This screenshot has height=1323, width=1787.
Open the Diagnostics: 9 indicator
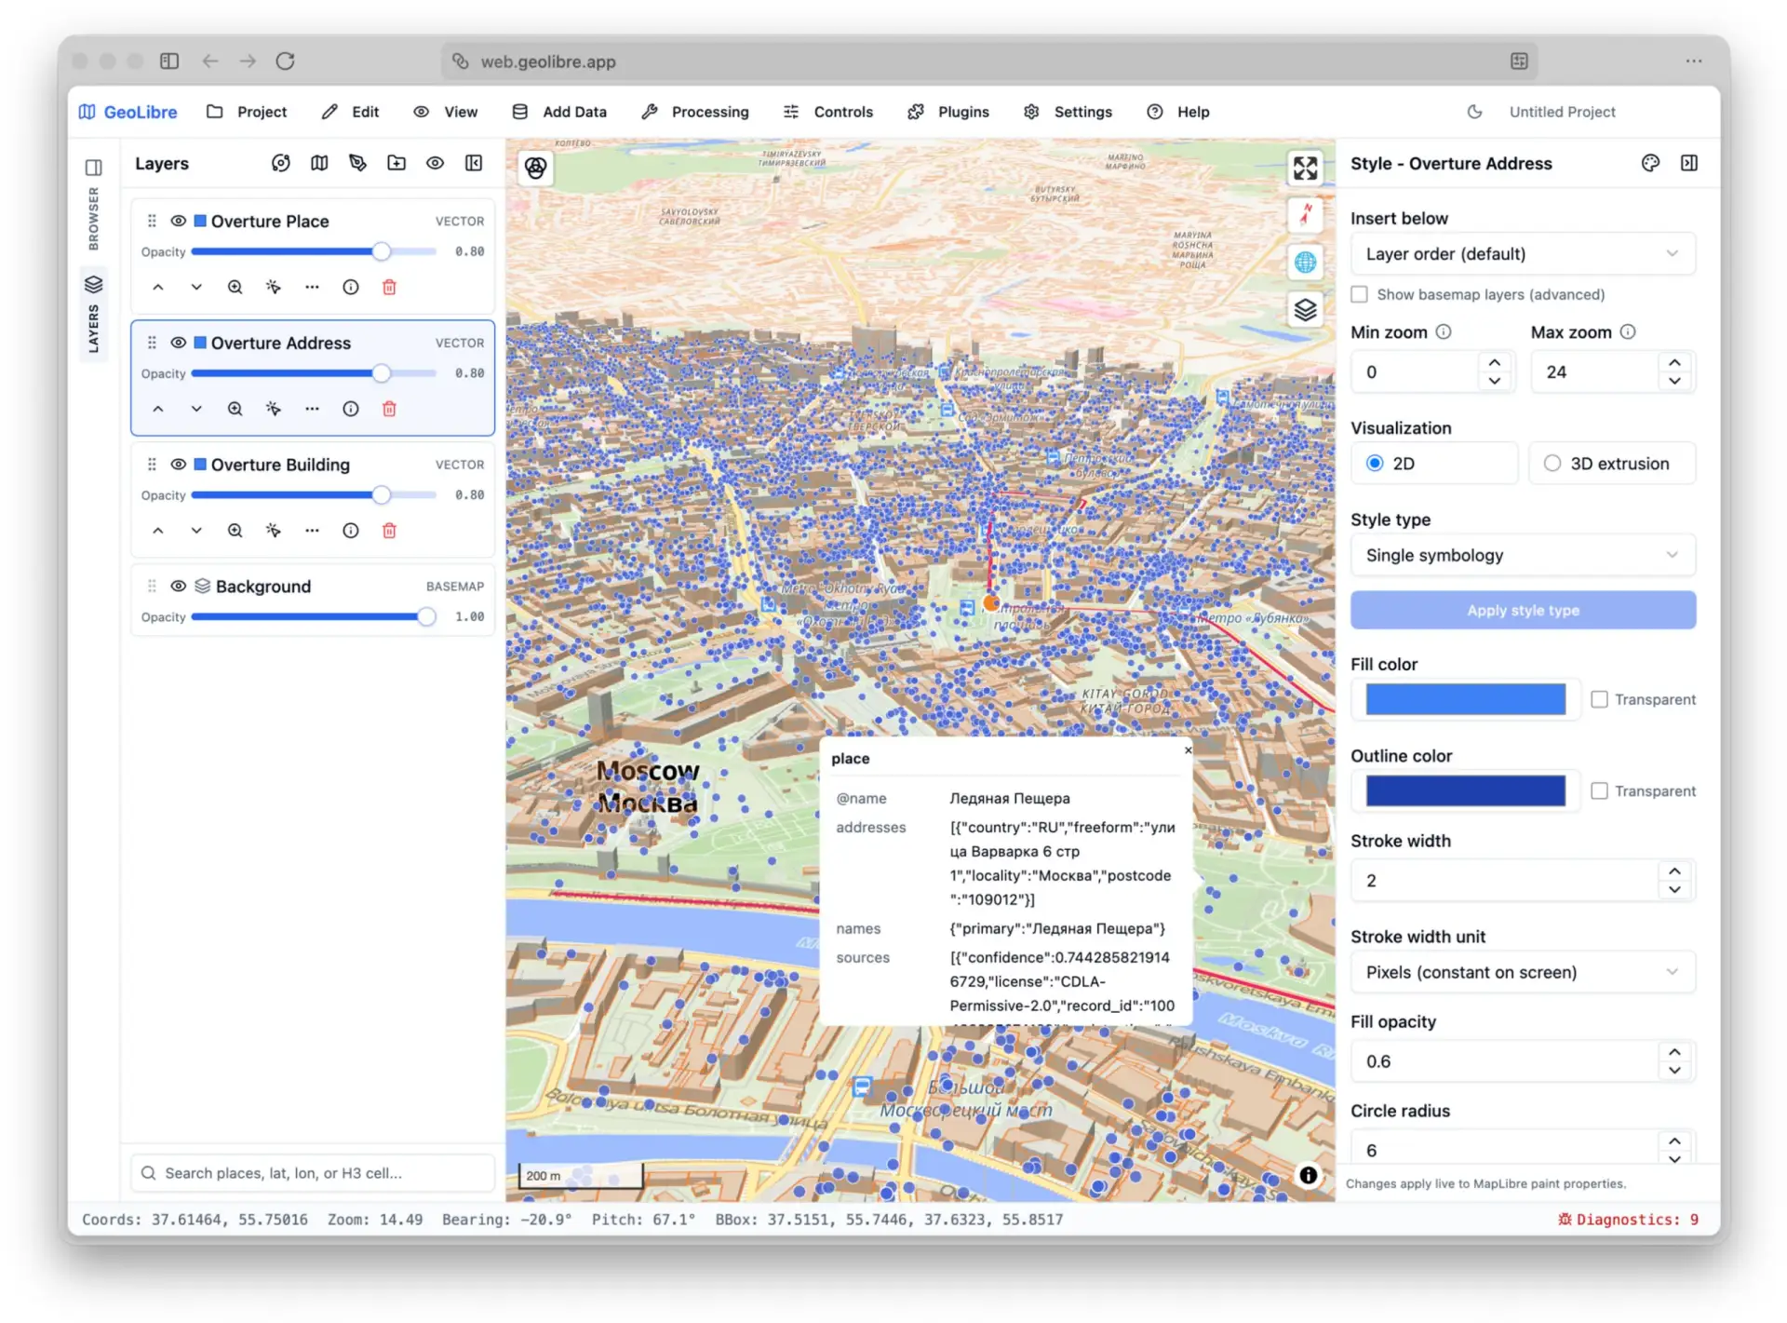click(1629, 1220)
